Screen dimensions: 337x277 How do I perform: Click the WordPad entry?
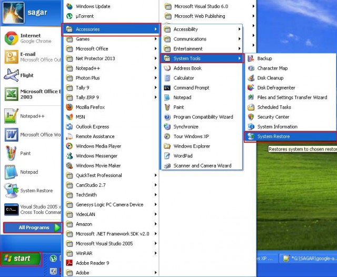tap(202, 156)
